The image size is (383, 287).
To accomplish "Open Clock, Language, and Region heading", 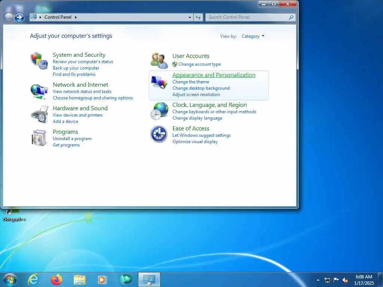I will [209, 105].
